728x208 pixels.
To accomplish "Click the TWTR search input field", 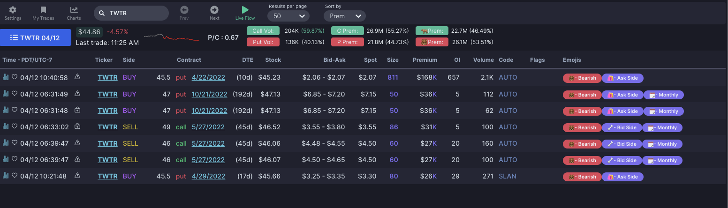I will [x=131, y=13].
